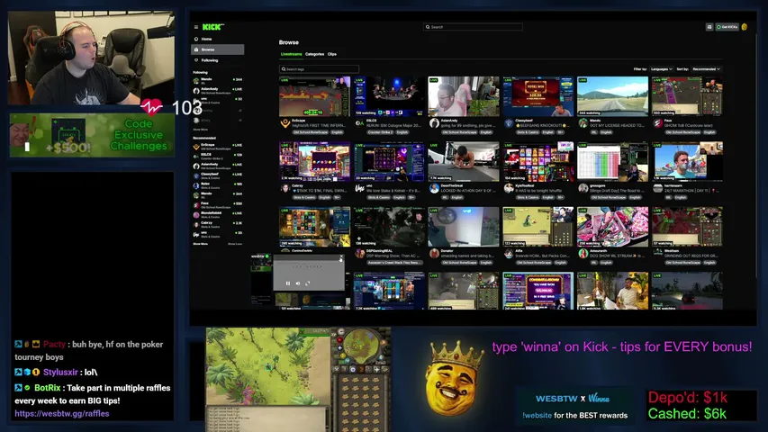Open the push-up workout stream thumbnail
The image size is (768, 432).
[464, 162]
